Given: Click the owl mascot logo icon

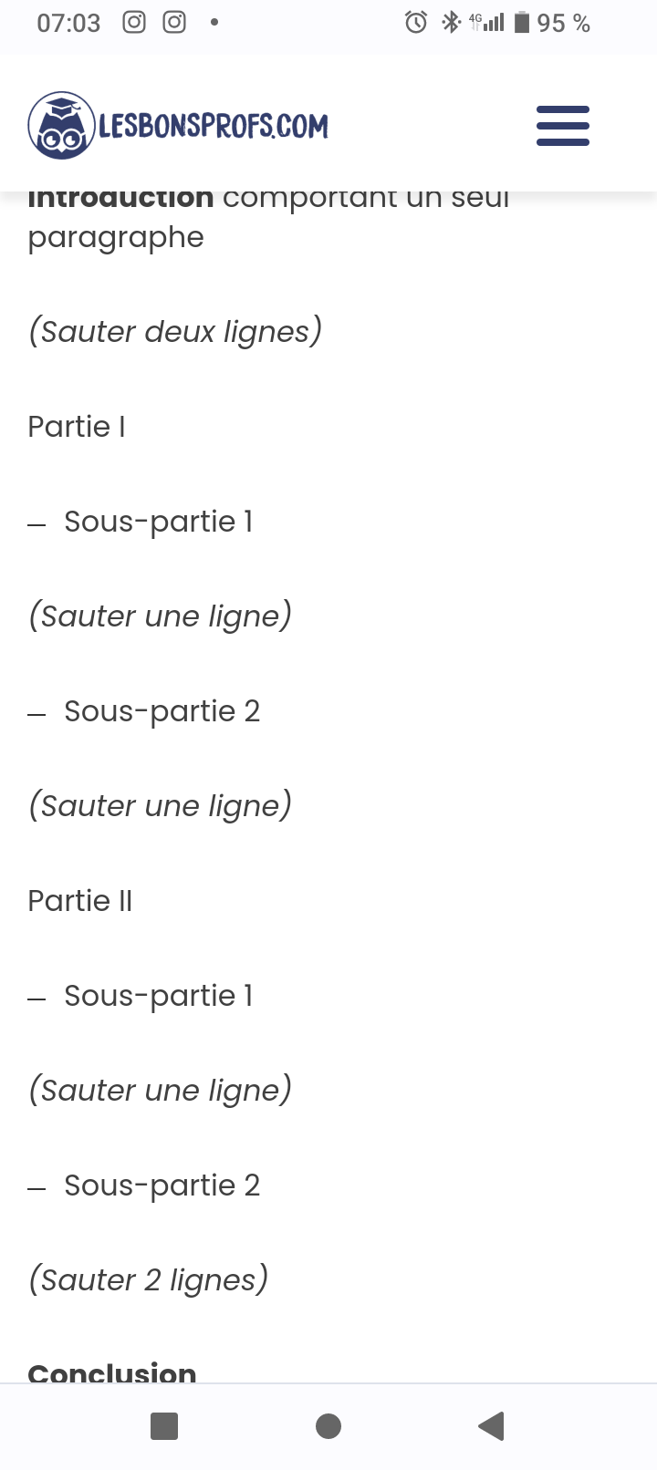Looking at the screenshot, I should (x=61, y=126).
